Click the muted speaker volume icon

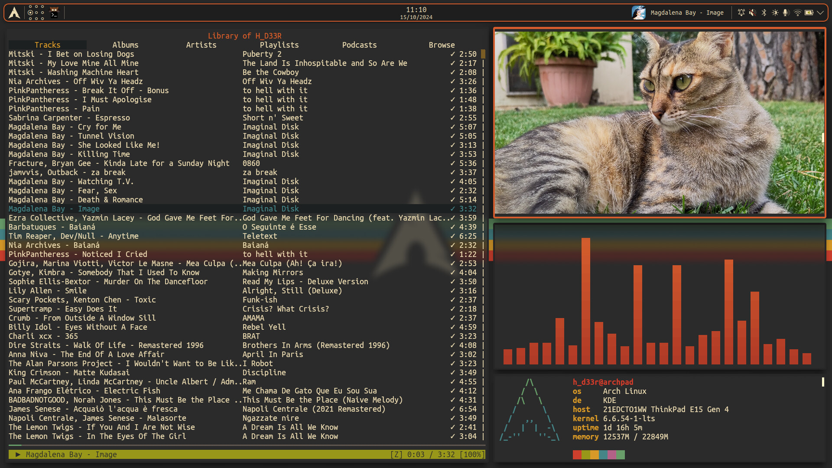[x=753, y=13]
